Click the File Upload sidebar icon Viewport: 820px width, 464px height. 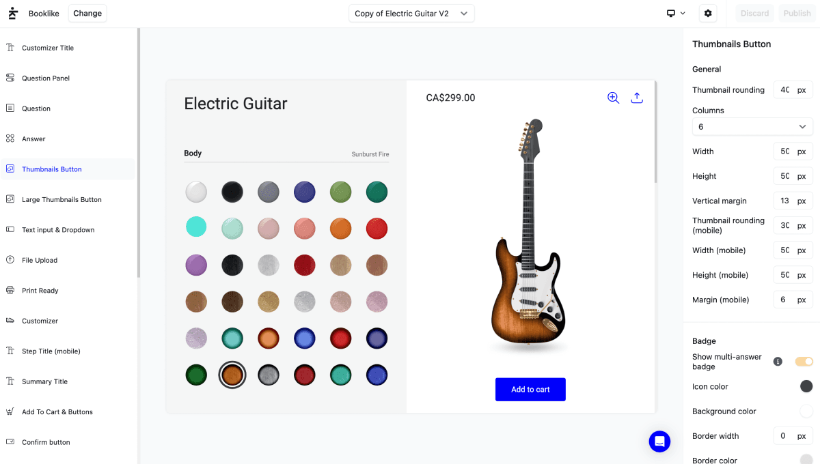(x=10, y=260)
